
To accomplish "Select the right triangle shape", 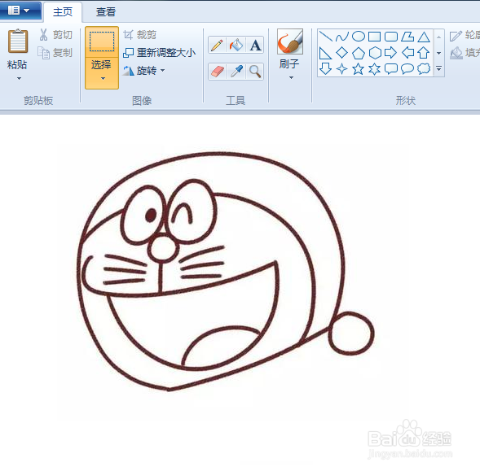I will 325,53.
